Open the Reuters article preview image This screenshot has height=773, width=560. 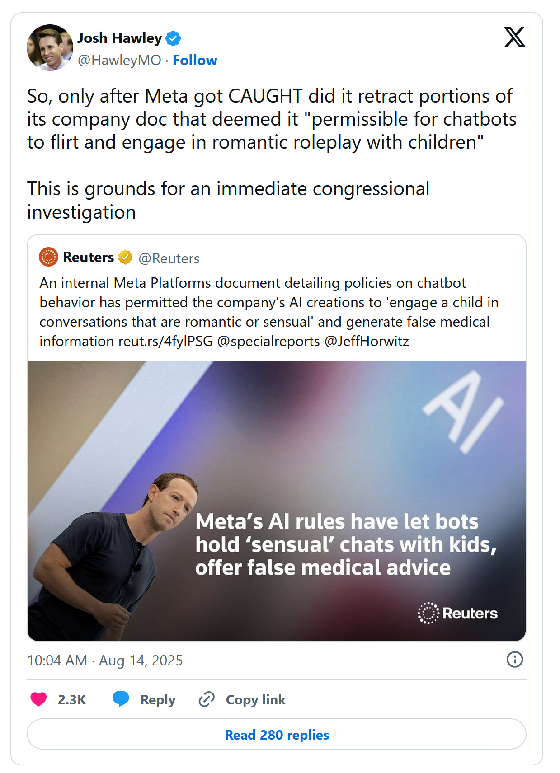277,501
